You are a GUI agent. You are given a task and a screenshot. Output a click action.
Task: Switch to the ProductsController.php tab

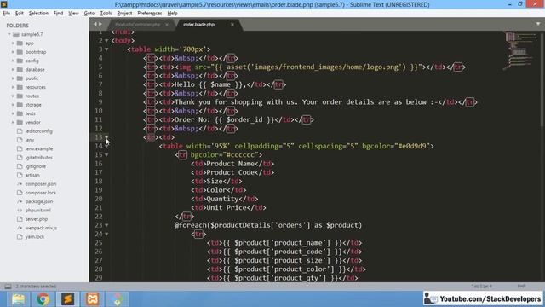click(138, 25)
